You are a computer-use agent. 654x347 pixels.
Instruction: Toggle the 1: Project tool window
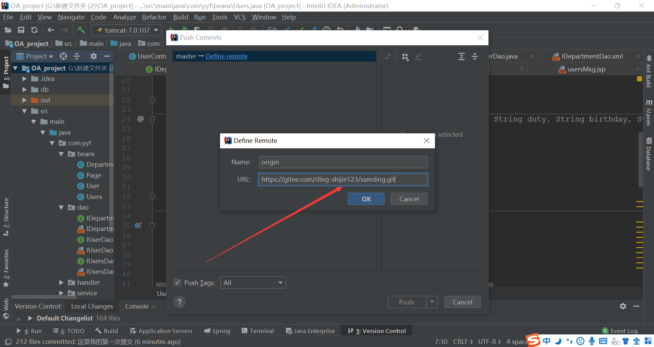coord(6,72)
